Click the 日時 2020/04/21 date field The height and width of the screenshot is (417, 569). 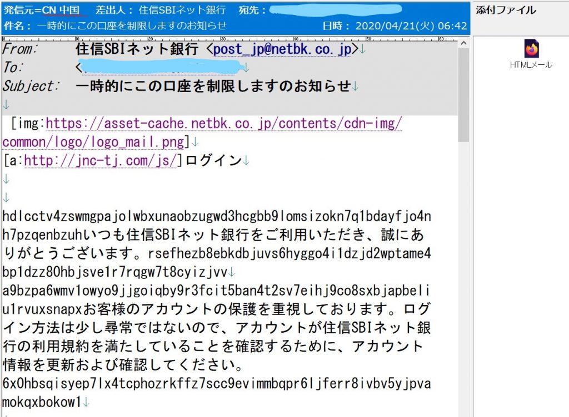tap(395, 25)
